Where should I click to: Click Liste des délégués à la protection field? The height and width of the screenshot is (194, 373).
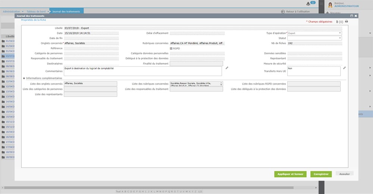point(314,89)
